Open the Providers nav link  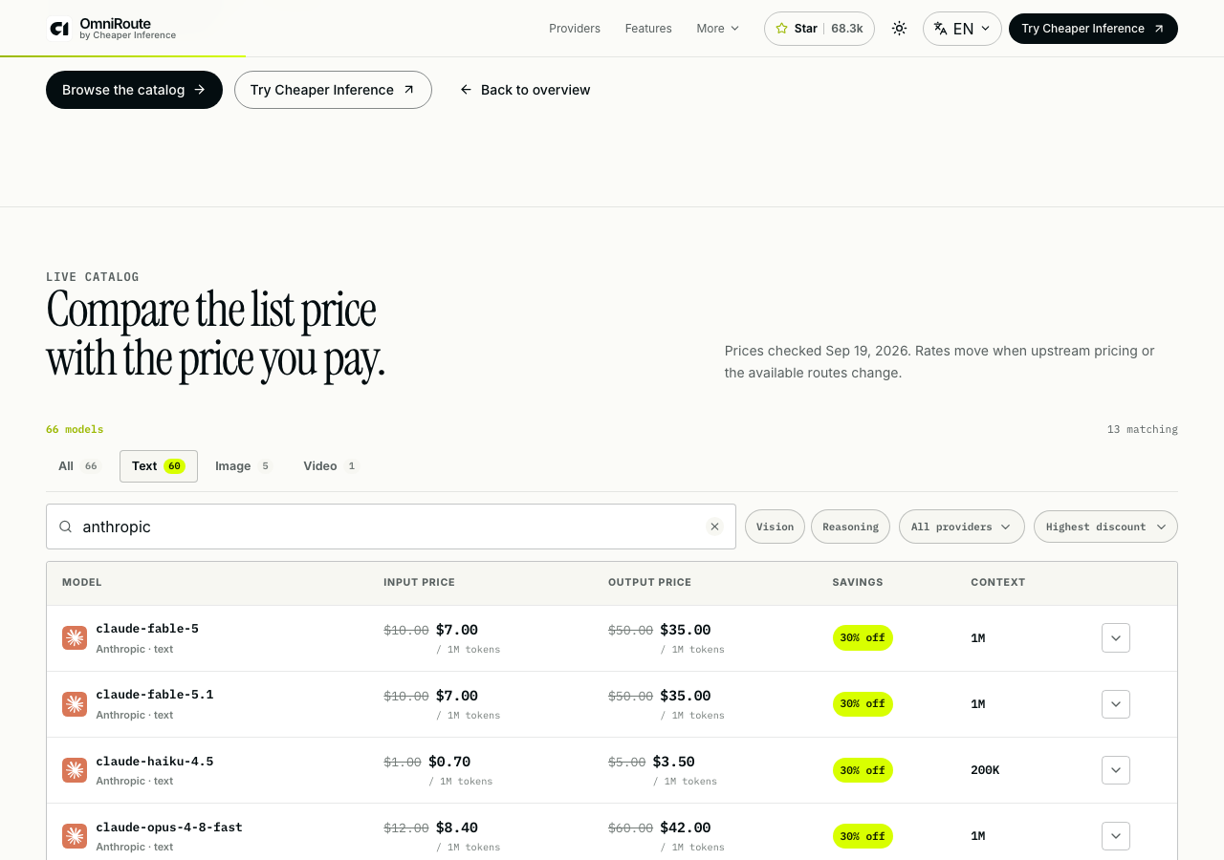[575, 29]
